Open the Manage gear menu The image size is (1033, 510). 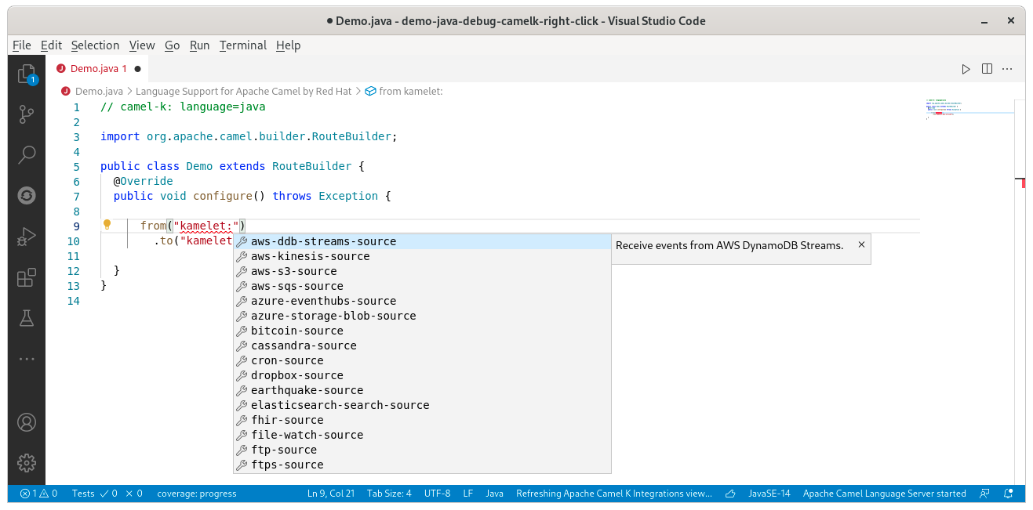(27, 462)
